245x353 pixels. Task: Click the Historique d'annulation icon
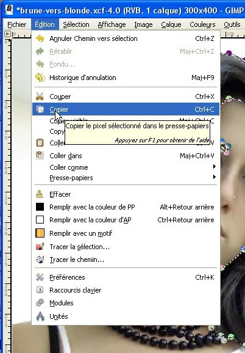pyautogui.click(x=40, y=78)
